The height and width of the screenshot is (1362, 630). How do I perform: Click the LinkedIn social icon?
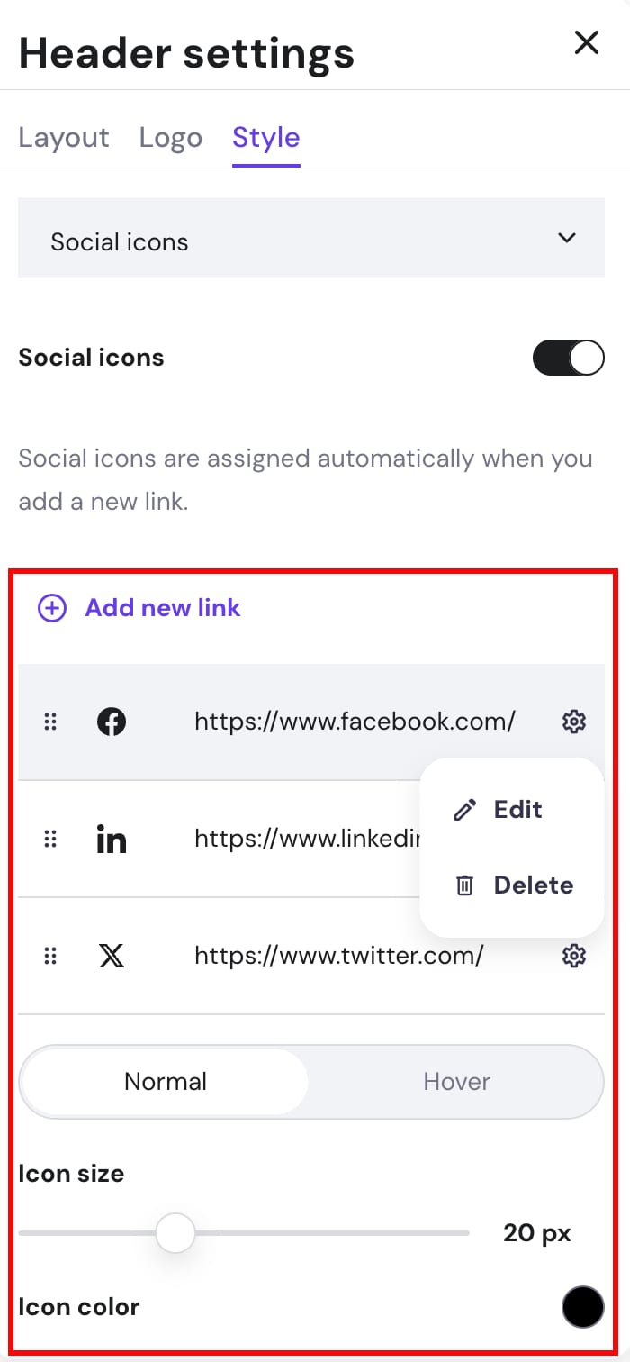pyautogui.click(x=111, y=839)
